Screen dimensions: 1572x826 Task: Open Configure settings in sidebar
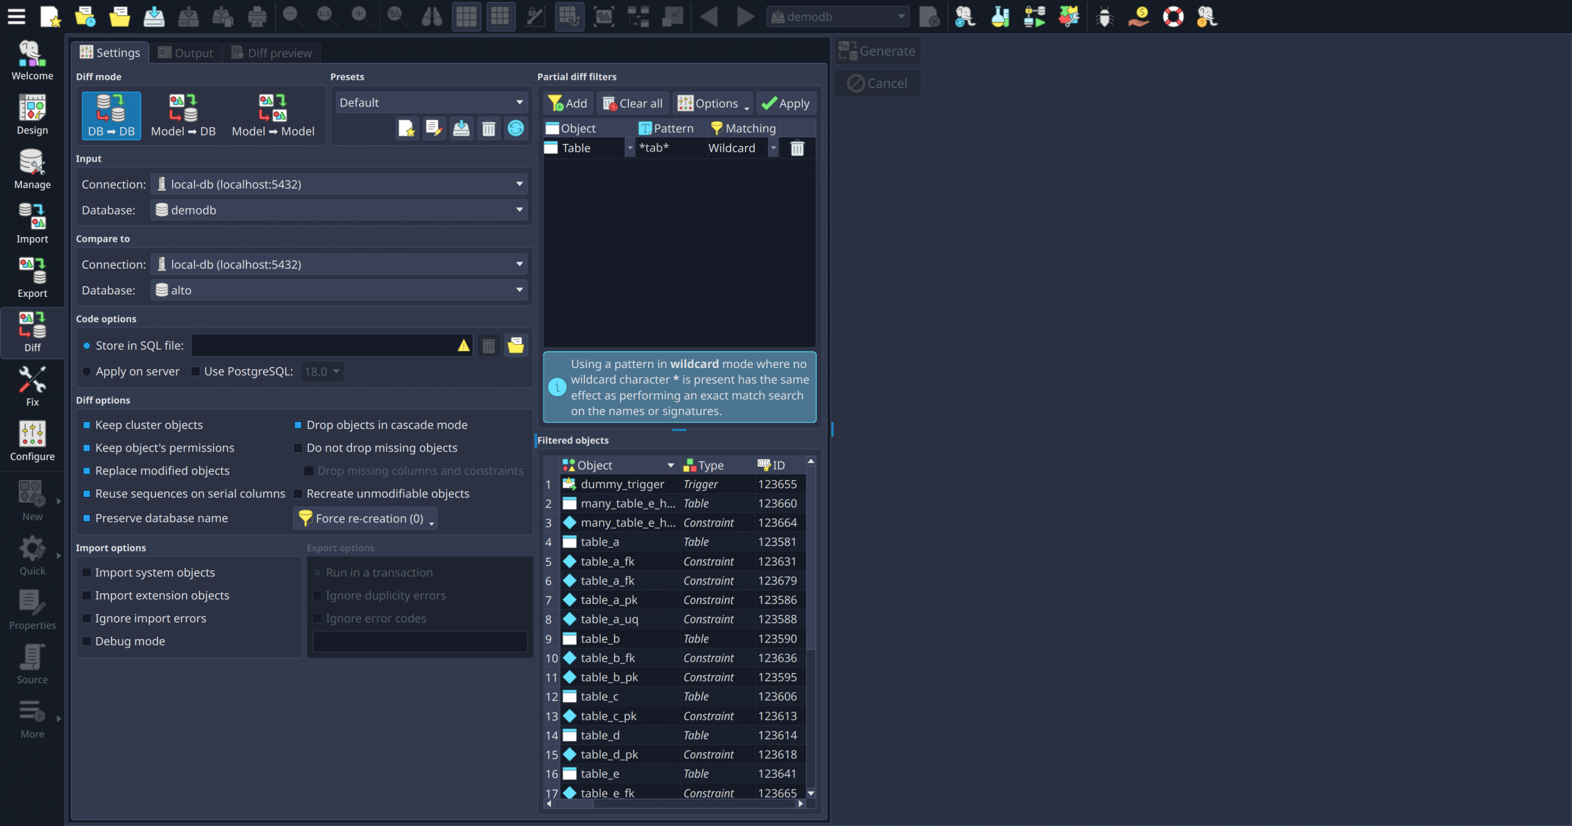[x=32, y=440]
